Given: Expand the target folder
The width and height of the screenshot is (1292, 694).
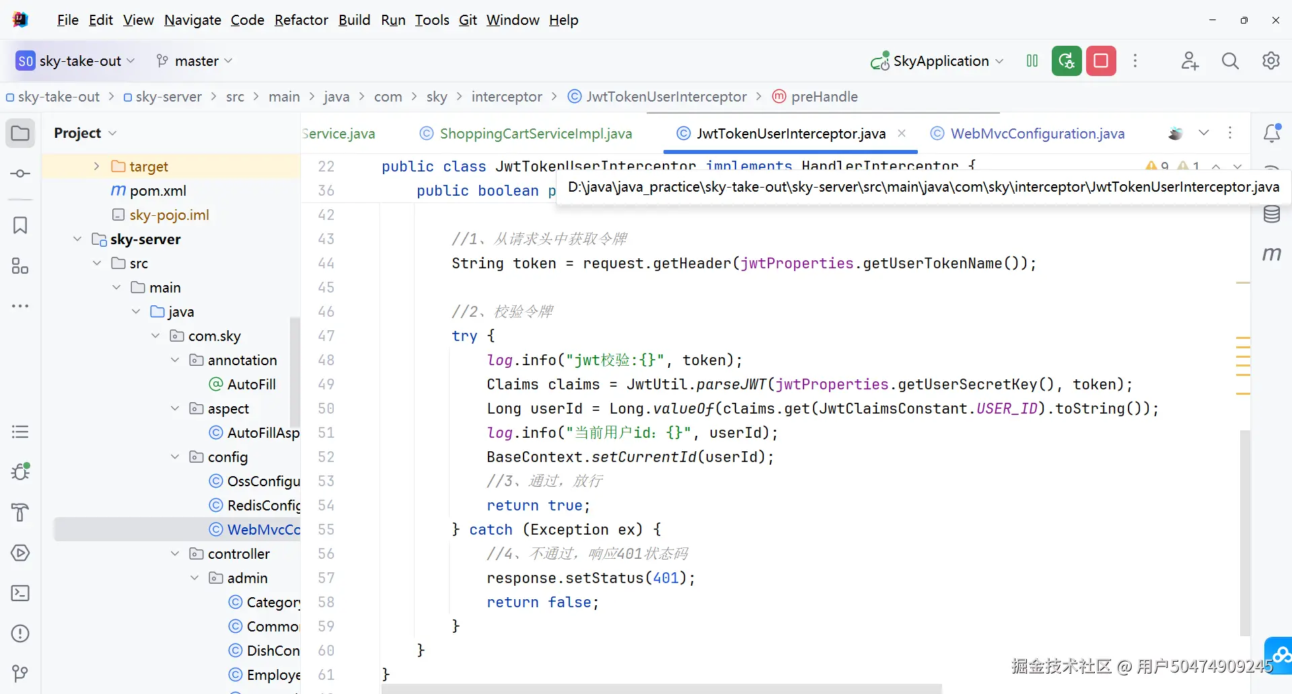Looking at the screenshot, I should (96, 166).
